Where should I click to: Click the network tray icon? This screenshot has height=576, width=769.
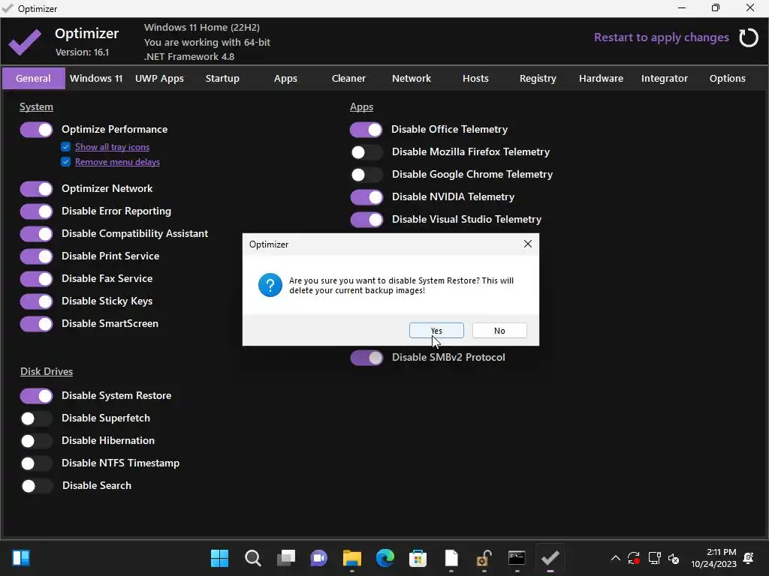pyautogui.click(x=654, y=558)
